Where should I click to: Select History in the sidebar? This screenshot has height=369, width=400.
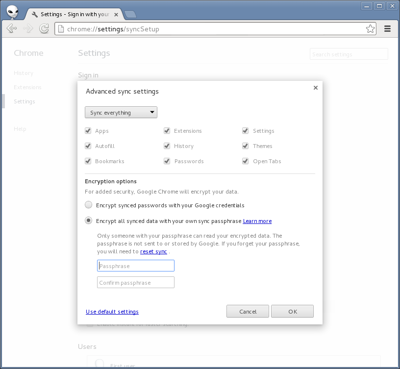pyautogui.click(x=23, y=73)
